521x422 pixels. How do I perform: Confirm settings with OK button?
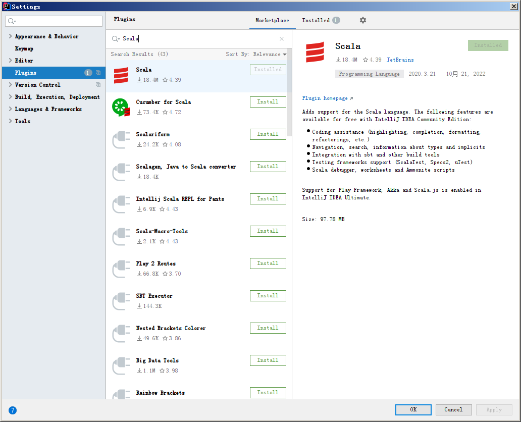(x=413, y=410)
